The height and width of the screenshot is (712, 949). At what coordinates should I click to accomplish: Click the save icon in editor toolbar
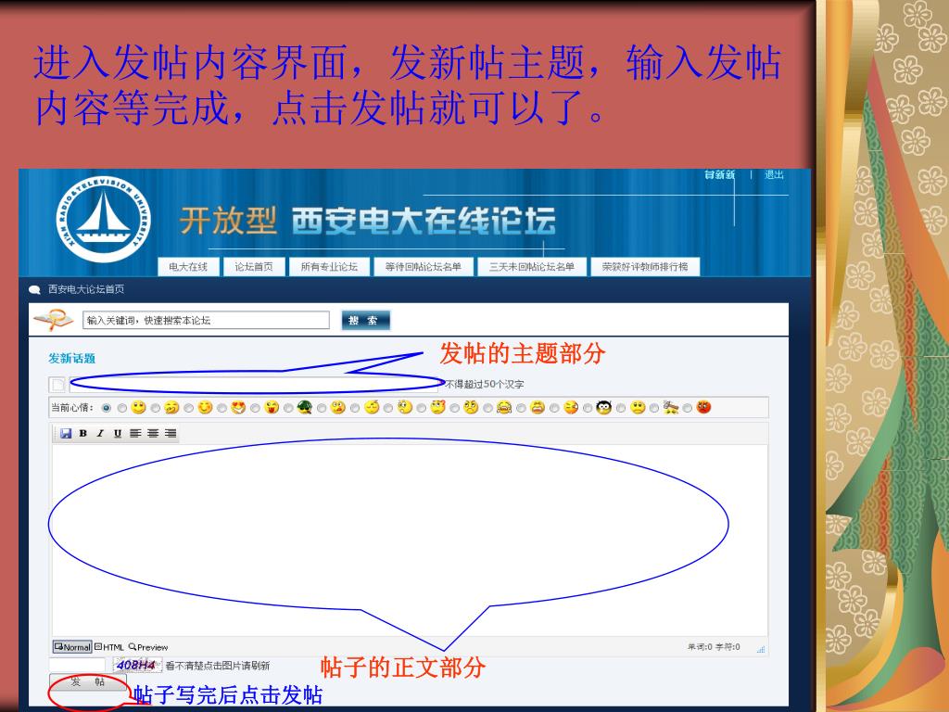[x=66, y=434]
